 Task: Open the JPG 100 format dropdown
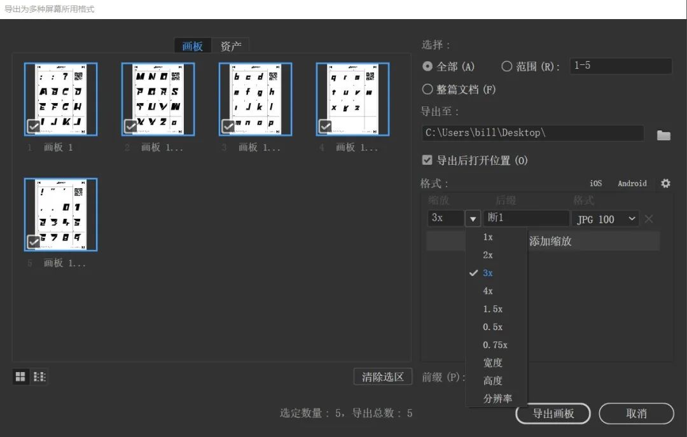point(605,219)
